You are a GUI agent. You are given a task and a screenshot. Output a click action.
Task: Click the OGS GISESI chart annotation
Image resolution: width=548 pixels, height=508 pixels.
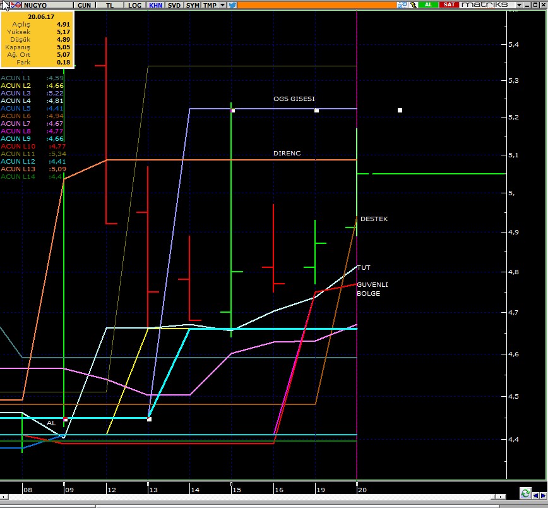(294, 99)
